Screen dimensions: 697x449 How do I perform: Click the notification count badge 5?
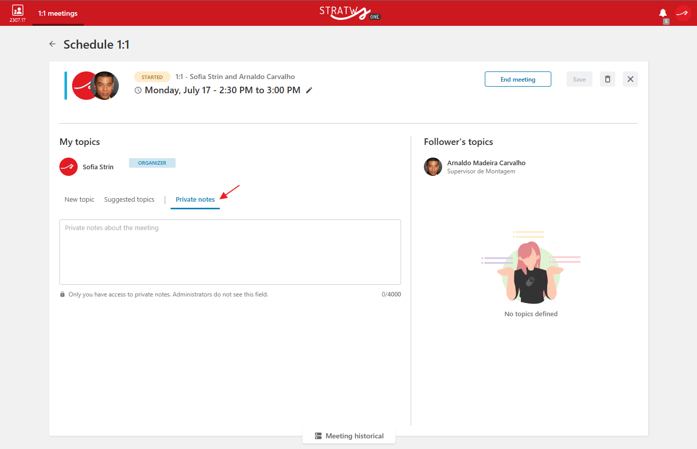coord(666,21)
